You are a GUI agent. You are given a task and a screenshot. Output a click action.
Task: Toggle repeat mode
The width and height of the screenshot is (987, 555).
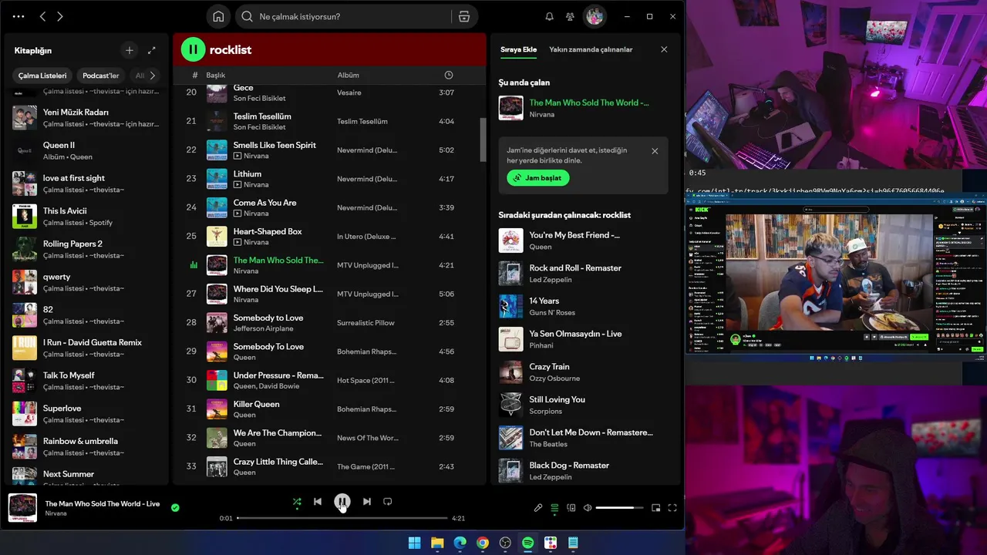[x=387, y=502]
